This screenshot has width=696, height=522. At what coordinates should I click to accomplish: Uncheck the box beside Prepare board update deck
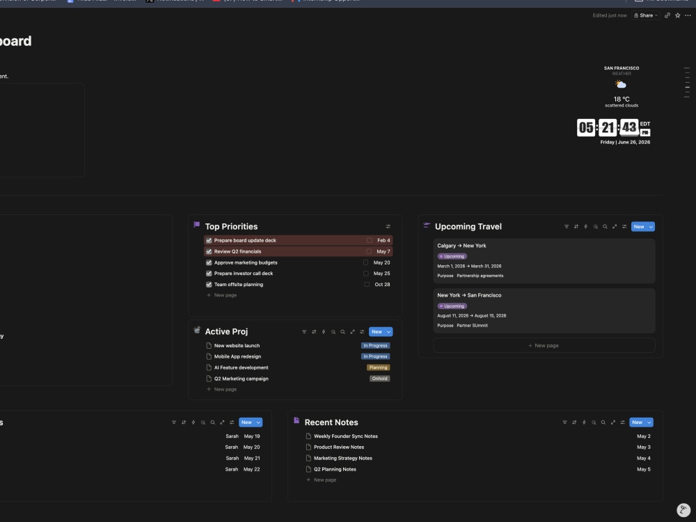[209, 240]
